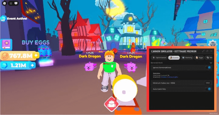219x115 pixels.
Task: Open the Roblox hamburger menu
Action: point(11,3)
